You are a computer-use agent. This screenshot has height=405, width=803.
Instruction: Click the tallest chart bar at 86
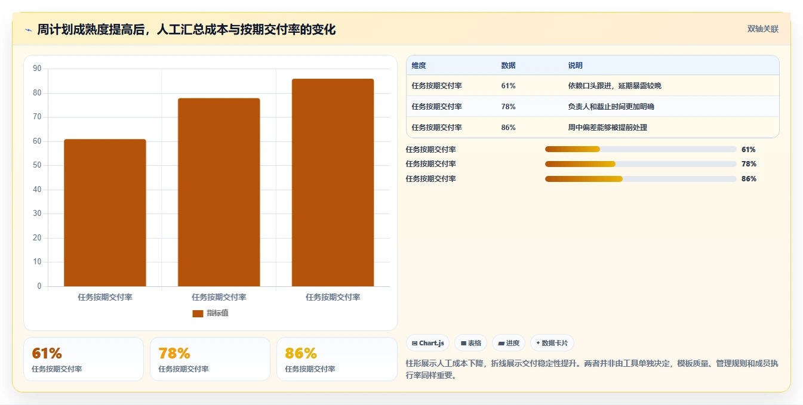point(333,183)
